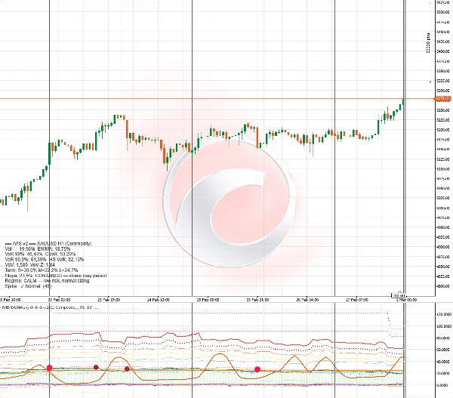Click the '25 Feb 05:00' time axis label
This screenshot has height=398, width=453.
pos(208,300)
